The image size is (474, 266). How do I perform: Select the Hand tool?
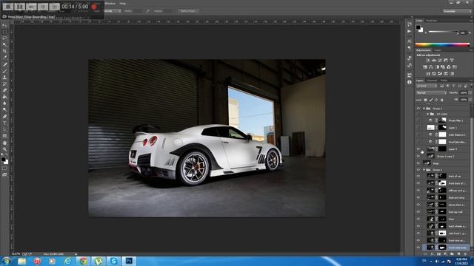point(4,143)
